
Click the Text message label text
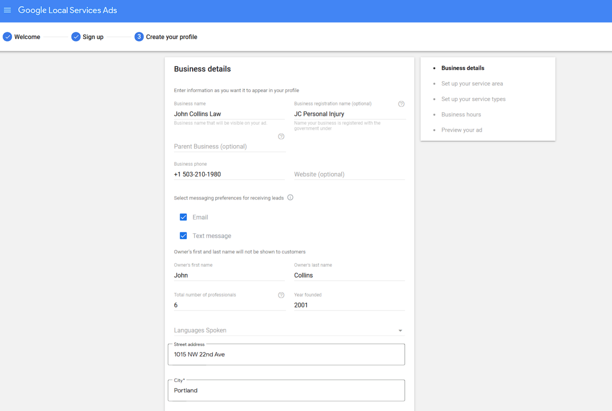point(212,236)
